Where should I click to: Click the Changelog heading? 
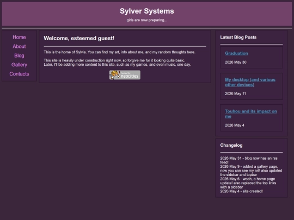pyautogui.click(x=231, y=145)
